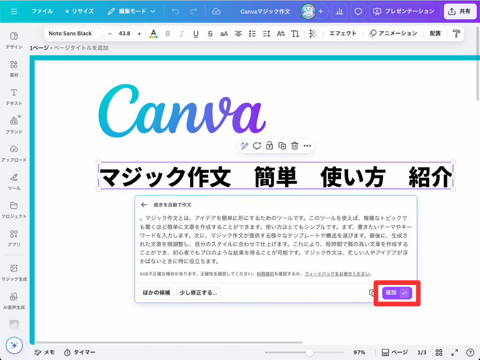
Task: Open the 配置 position panel
Action: click(435, 33)
